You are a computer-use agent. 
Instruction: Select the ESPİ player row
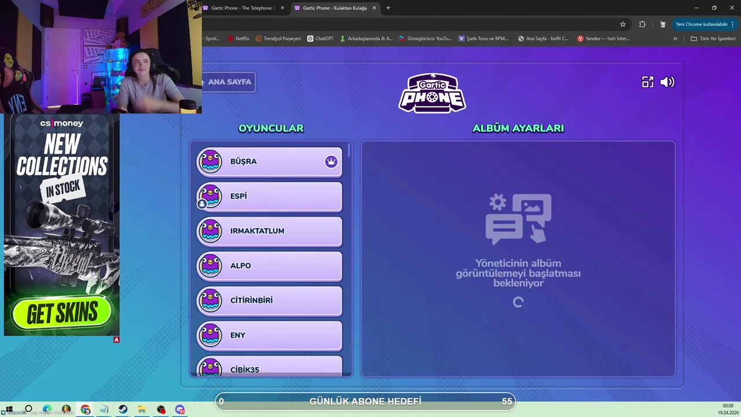(x=269, y=196)
